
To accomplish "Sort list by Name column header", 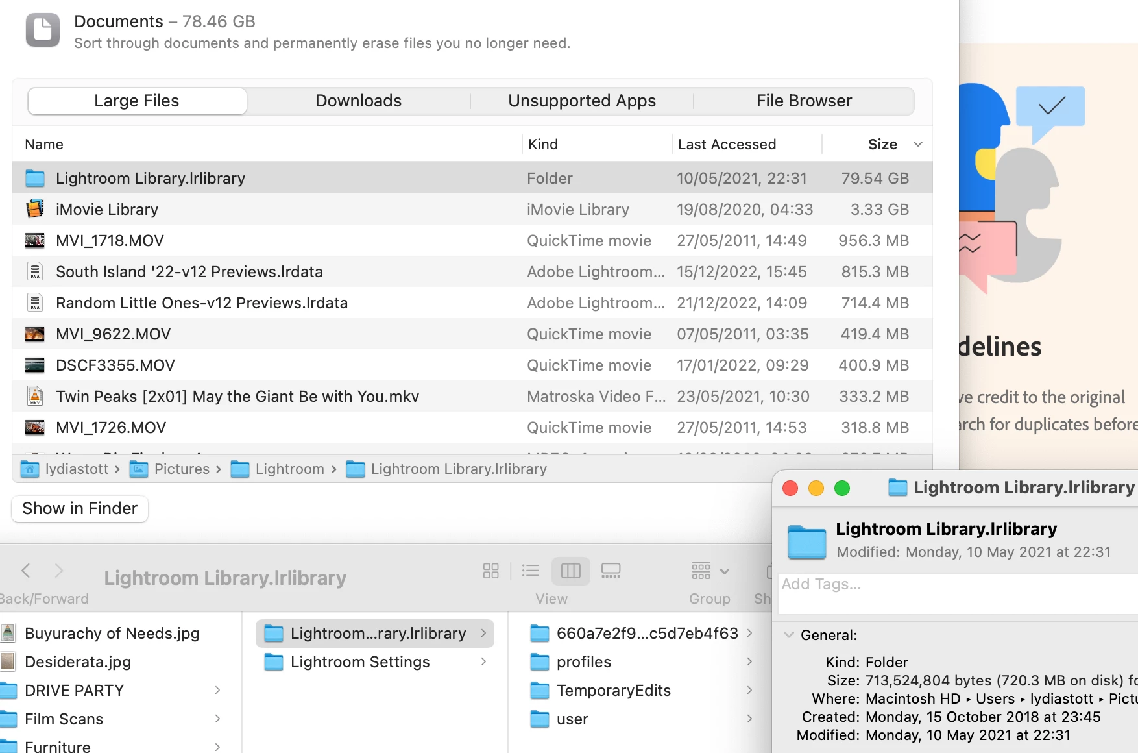I will [x=44, y=144].
